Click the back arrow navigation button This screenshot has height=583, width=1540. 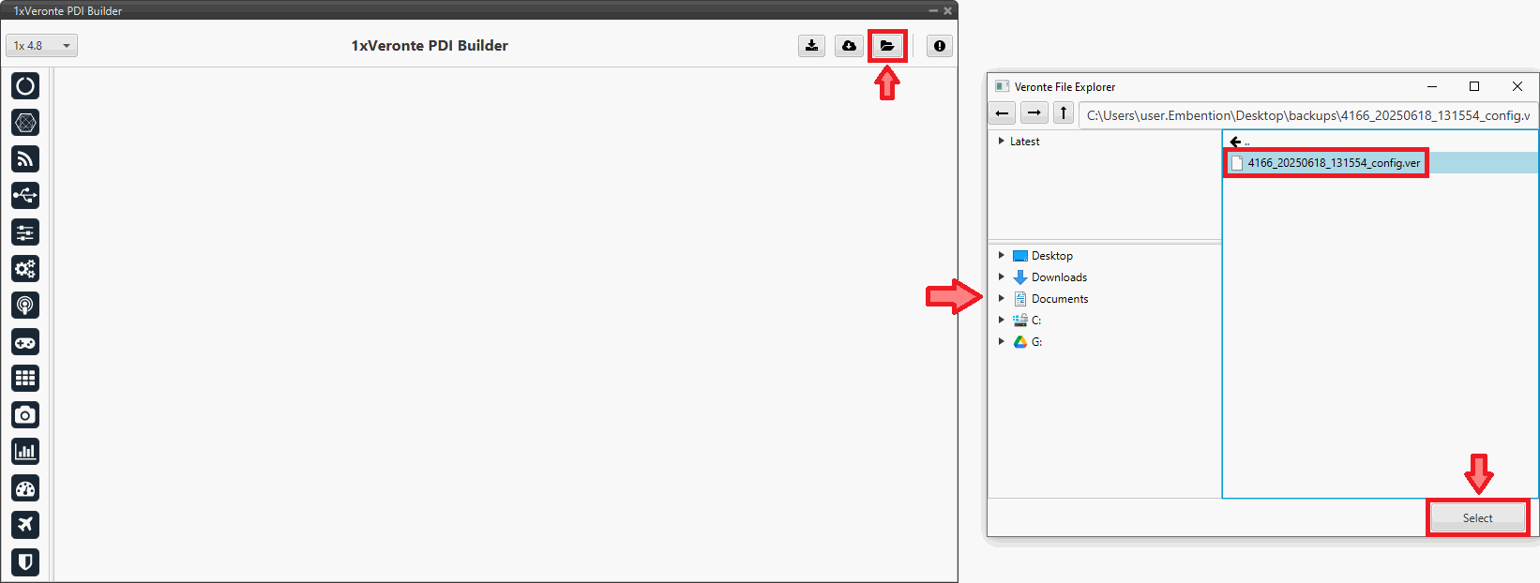tap(1003, 113)
